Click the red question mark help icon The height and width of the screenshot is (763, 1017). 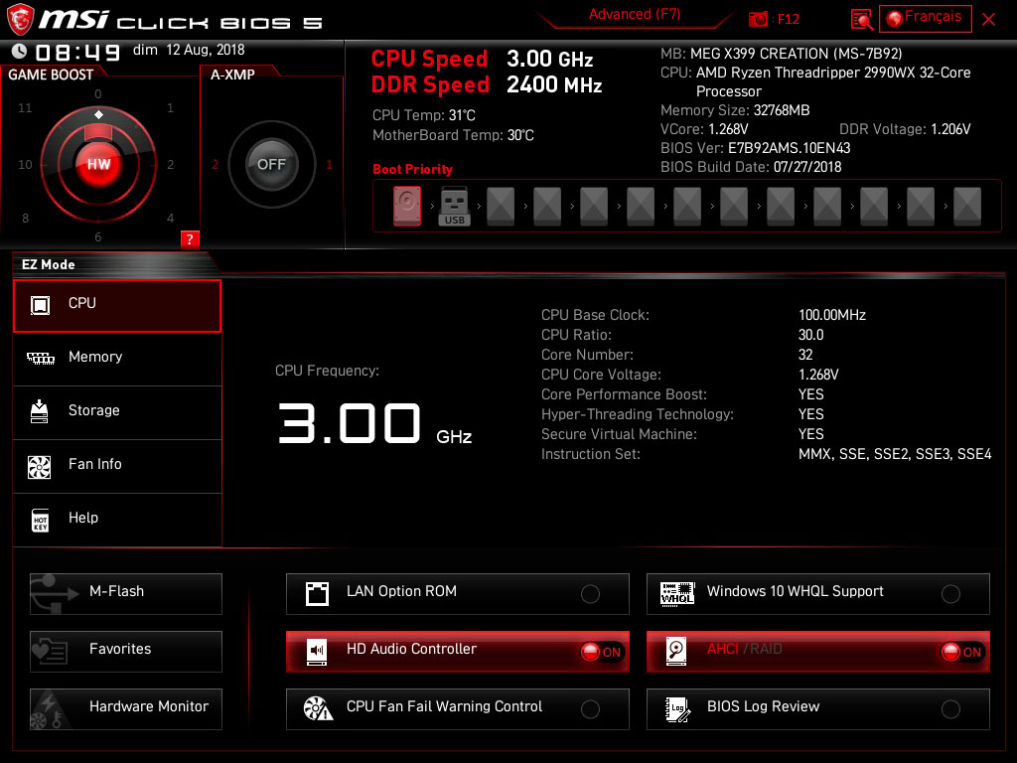click(x=190, y=238)
